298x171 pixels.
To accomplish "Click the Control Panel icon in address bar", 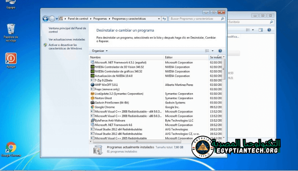I will point(61,19).
